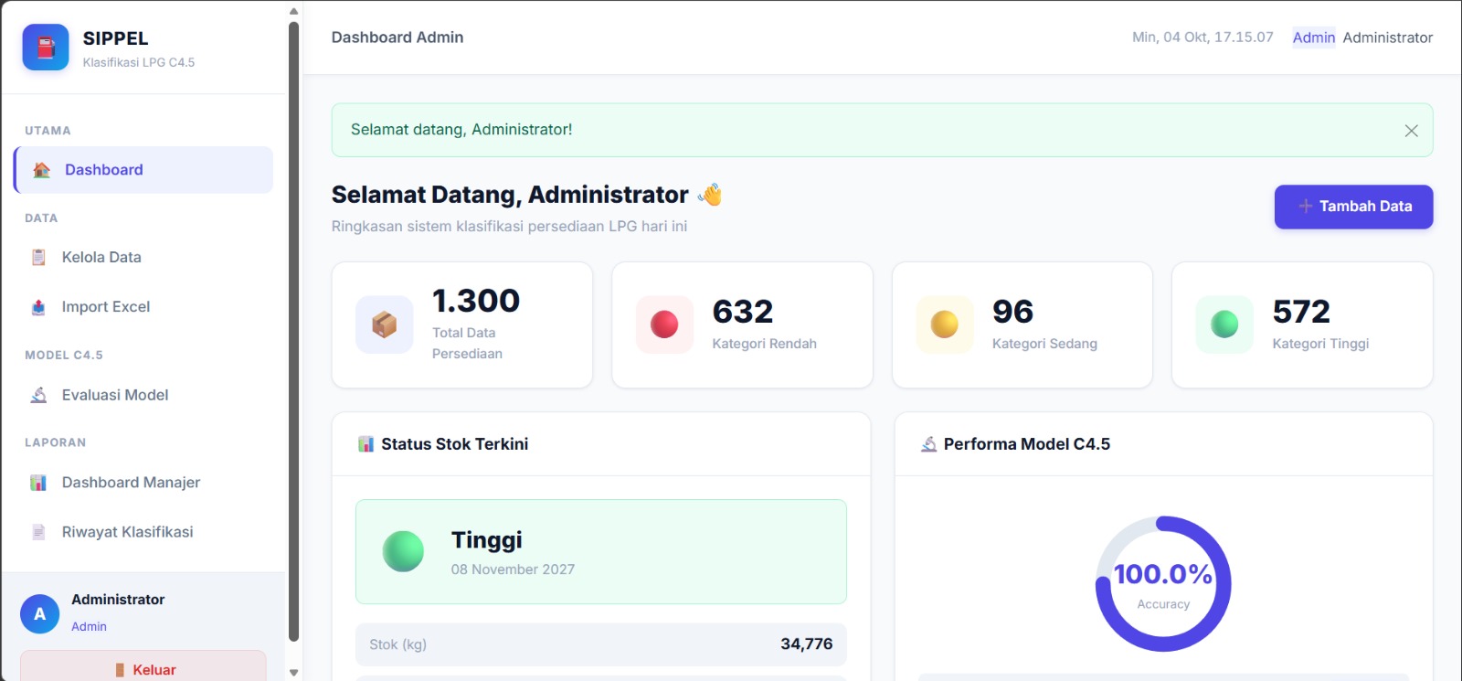The height and width of the screenshot is (681, 1462).
Task: Open the Evaluasi Model page
Action: point(143,395)
